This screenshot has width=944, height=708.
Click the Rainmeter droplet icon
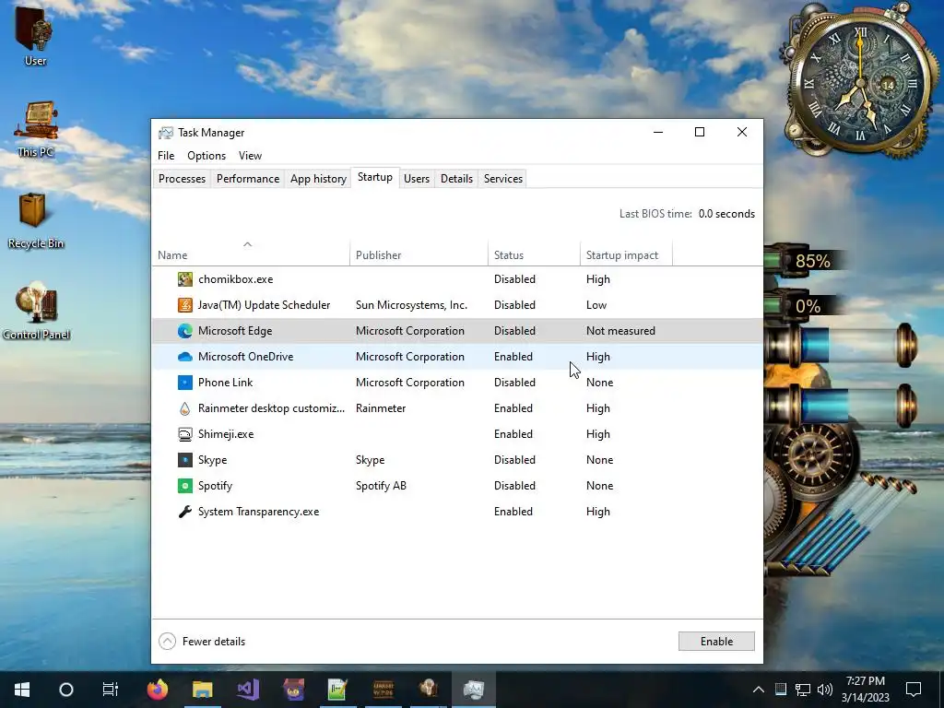click(x=184, y=408)
